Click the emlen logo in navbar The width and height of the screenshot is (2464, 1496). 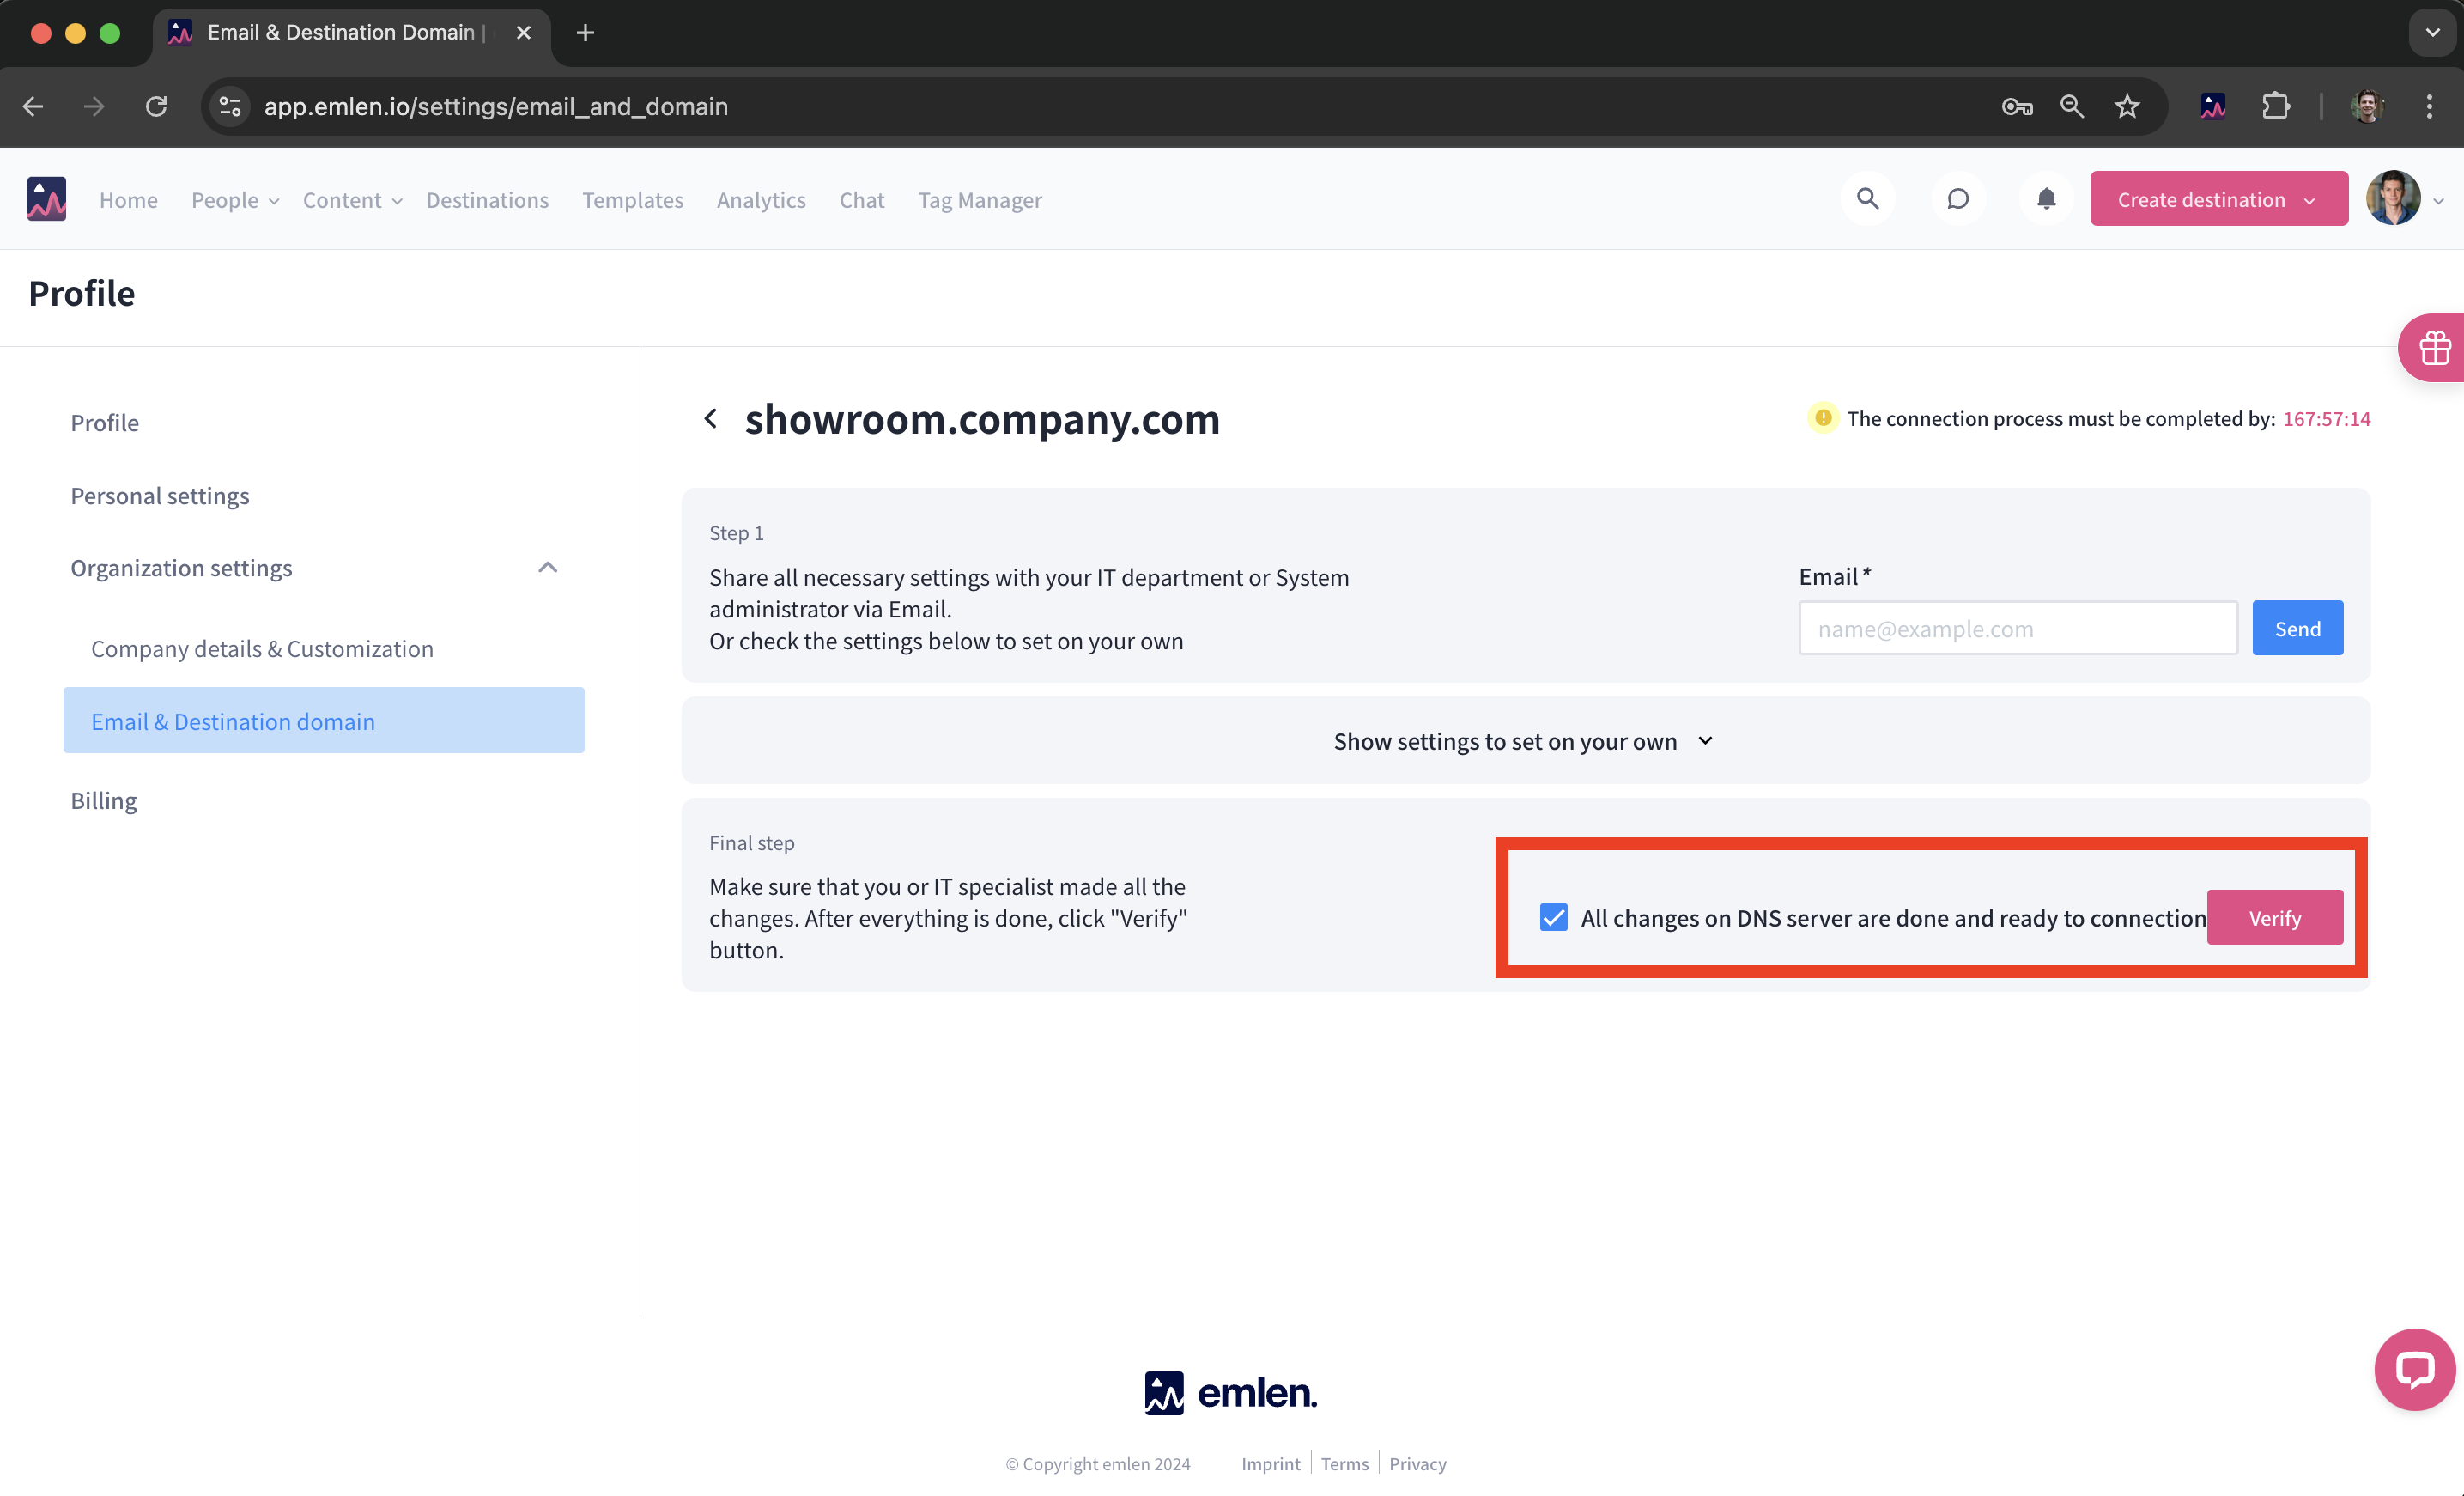point(46,199)
